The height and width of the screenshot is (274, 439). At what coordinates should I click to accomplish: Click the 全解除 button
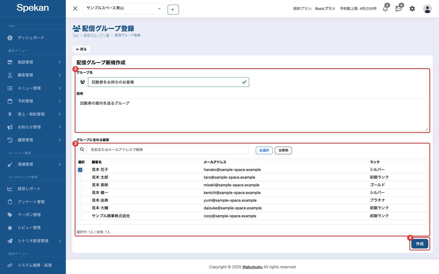click(x=283, y=150)
